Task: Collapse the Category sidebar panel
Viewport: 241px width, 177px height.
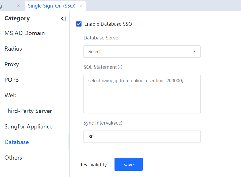Action: (63, 19)
